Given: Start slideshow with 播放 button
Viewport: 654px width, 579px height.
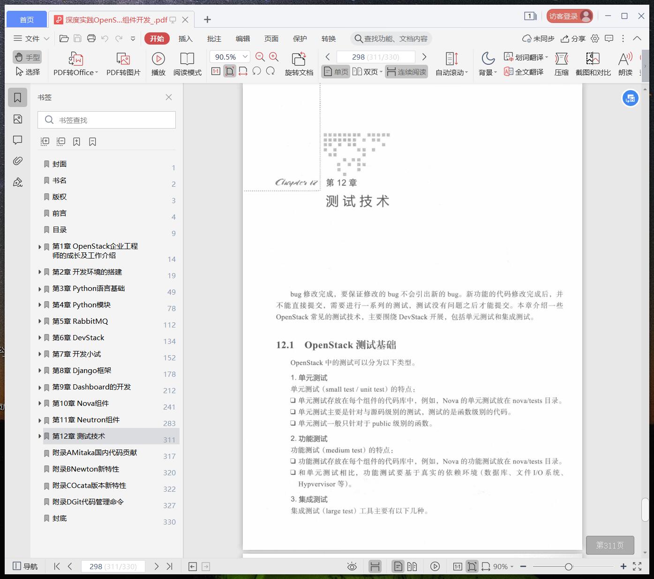Looking at the screenshot, I should click(x=158, y=64).
